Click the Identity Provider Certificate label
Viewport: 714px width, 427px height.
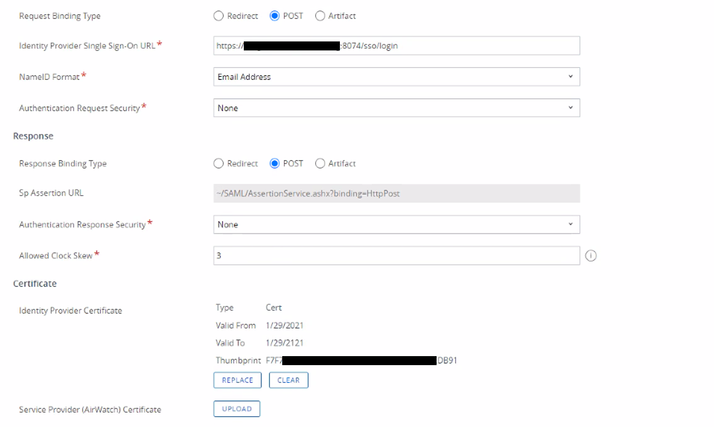(70, 310)
